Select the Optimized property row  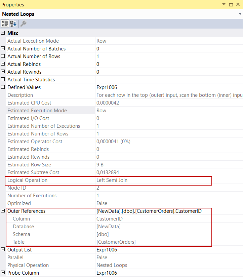(124, 203)
